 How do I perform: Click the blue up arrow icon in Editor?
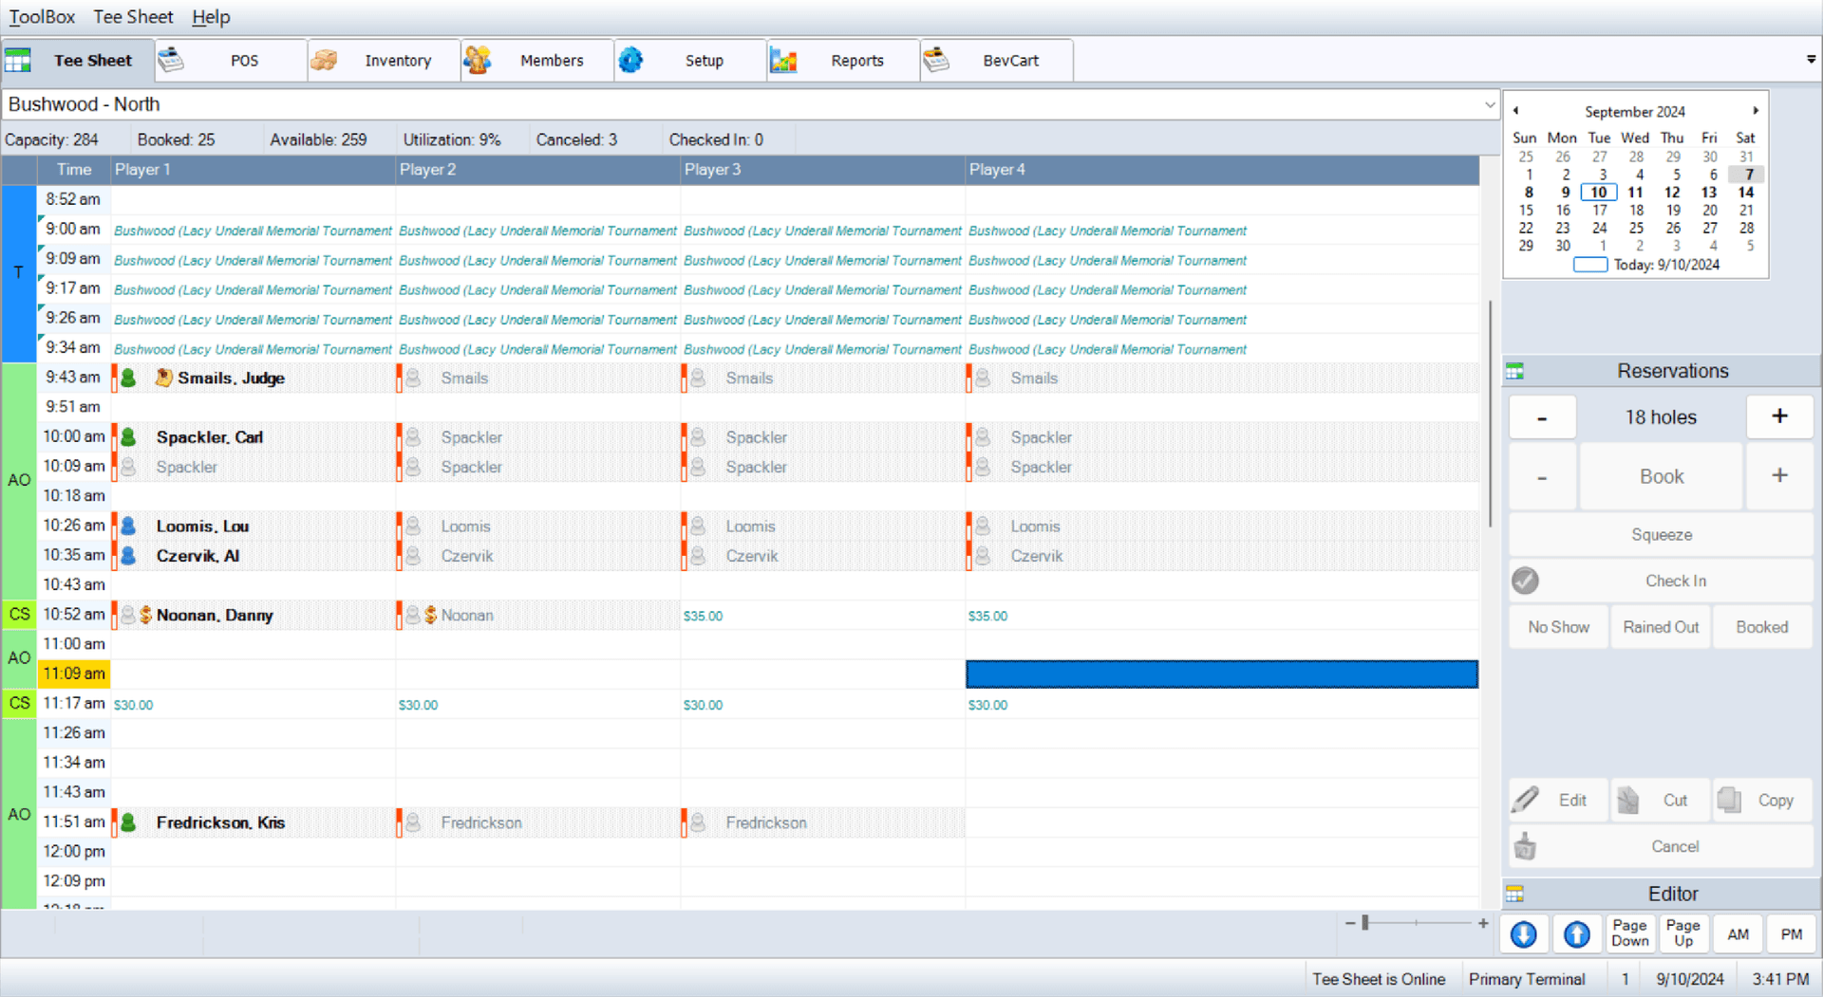(x=1576, y=934)
